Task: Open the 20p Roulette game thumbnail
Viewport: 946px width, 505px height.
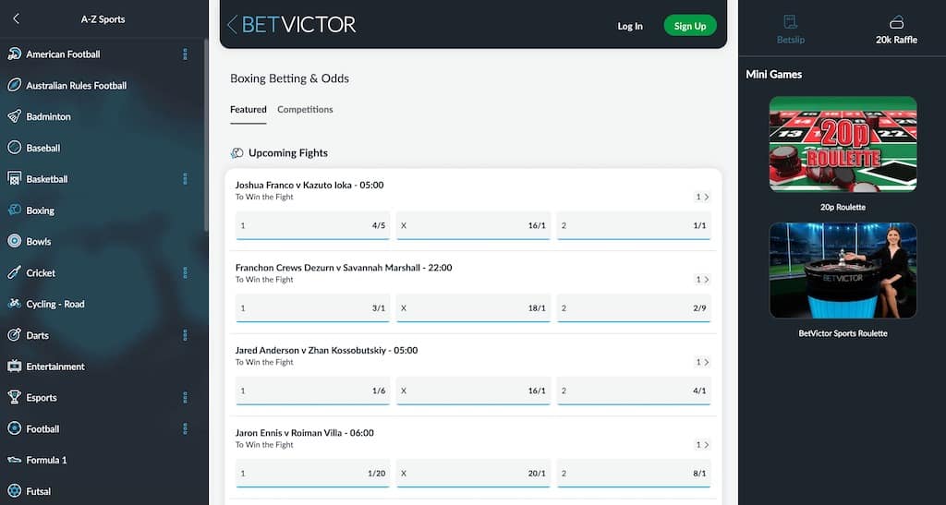Action: point(843,144)
